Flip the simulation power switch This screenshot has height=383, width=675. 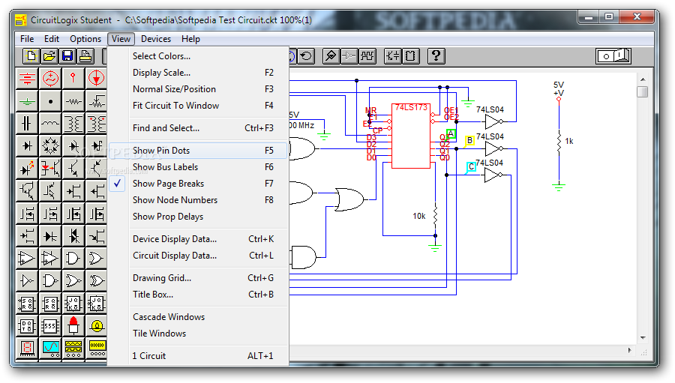coord(613,56)
